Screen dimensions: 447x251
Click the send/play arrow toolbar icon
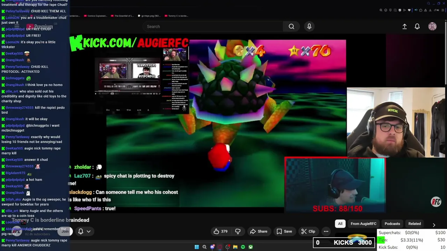(404, 10)
